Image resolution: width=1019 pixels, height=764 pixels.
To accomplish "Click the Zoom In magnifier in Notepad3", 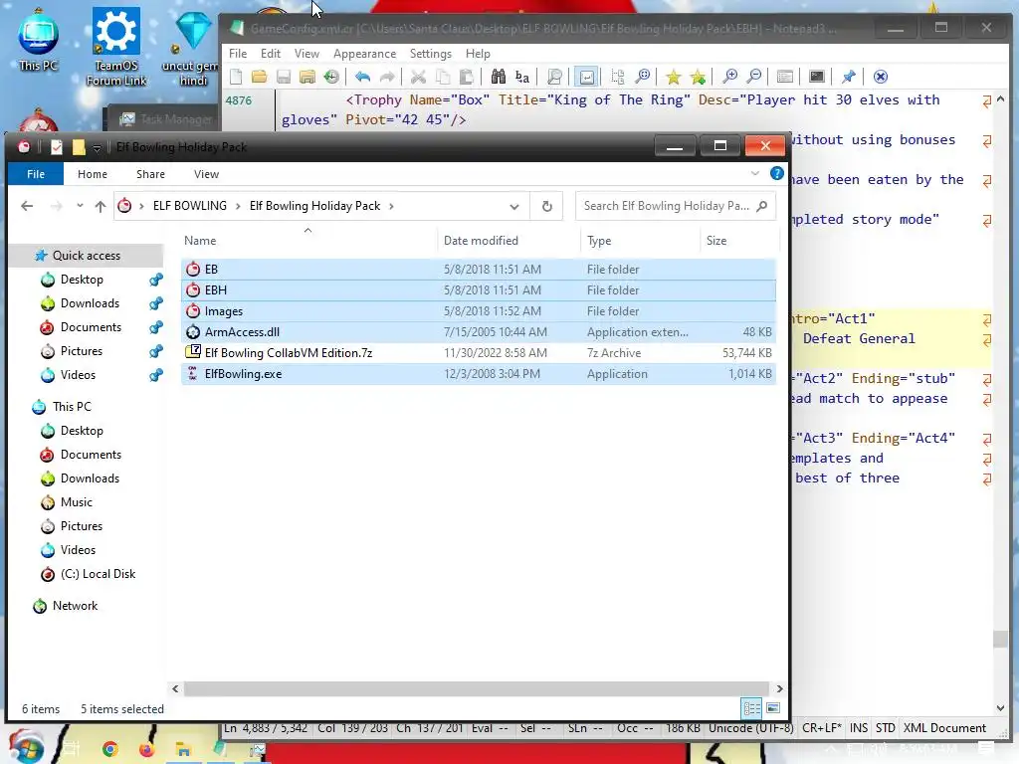I will pos(729,77).
